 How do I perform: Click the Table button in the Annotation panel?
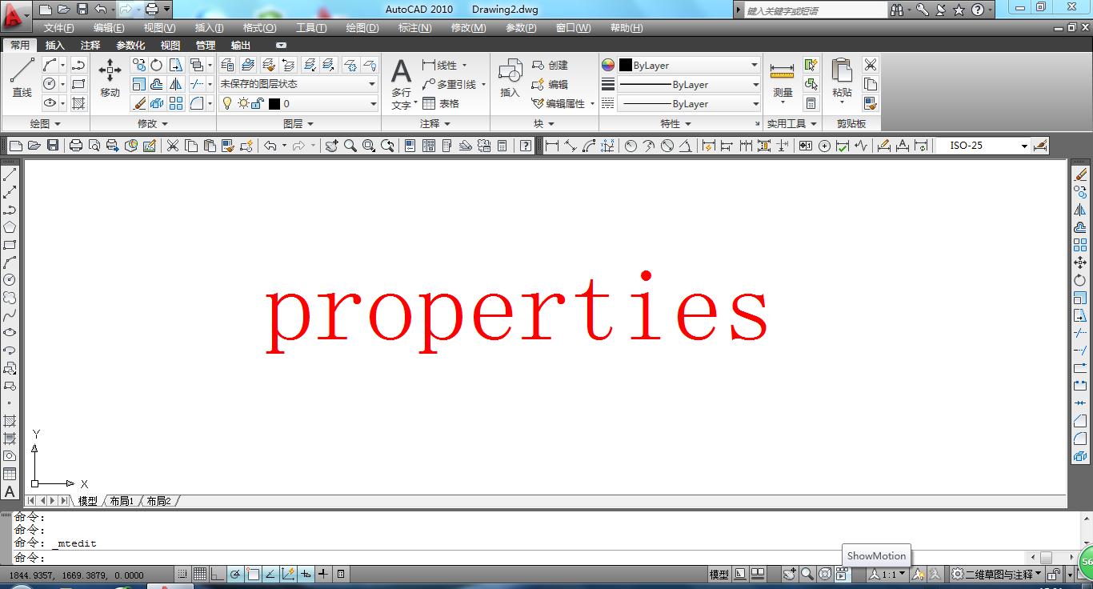point(441,104)
